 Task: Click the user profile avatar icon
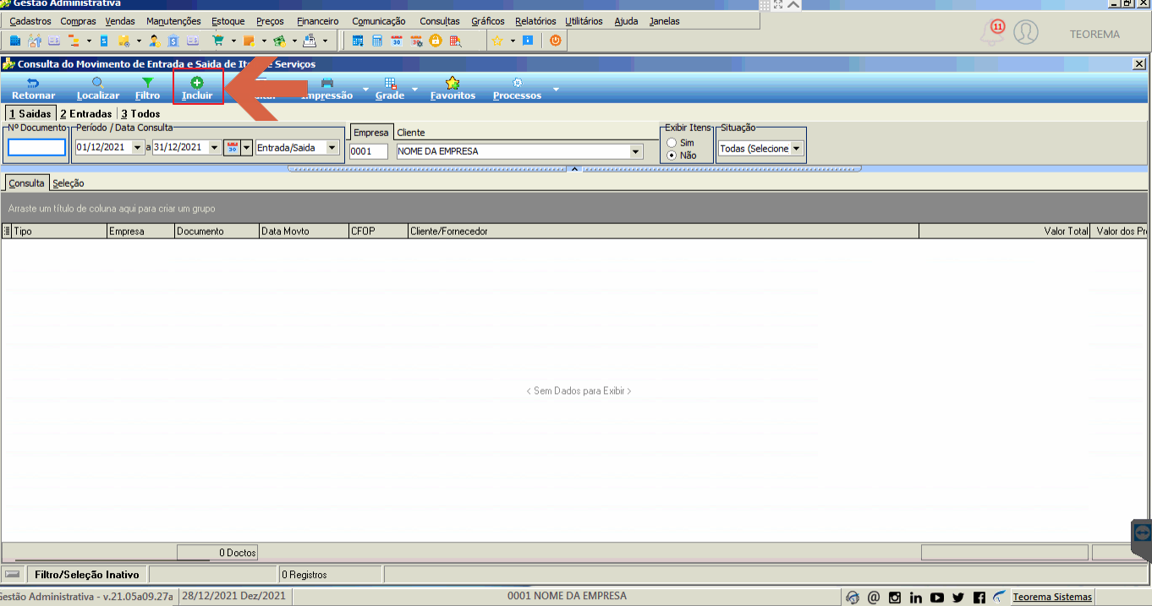tap(1025, 32)
